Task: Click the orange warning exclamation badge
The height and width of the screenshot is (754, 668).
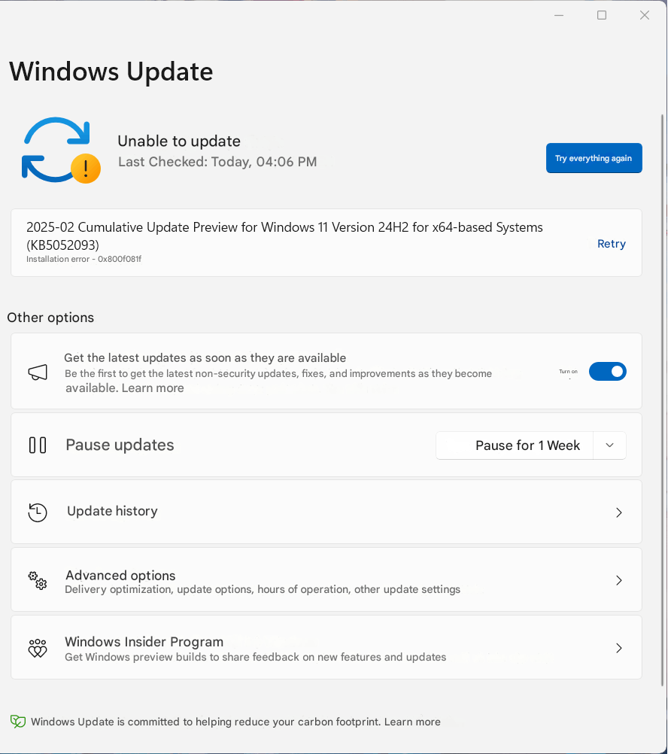Action: pyautogui.click(x=86, y=169)
